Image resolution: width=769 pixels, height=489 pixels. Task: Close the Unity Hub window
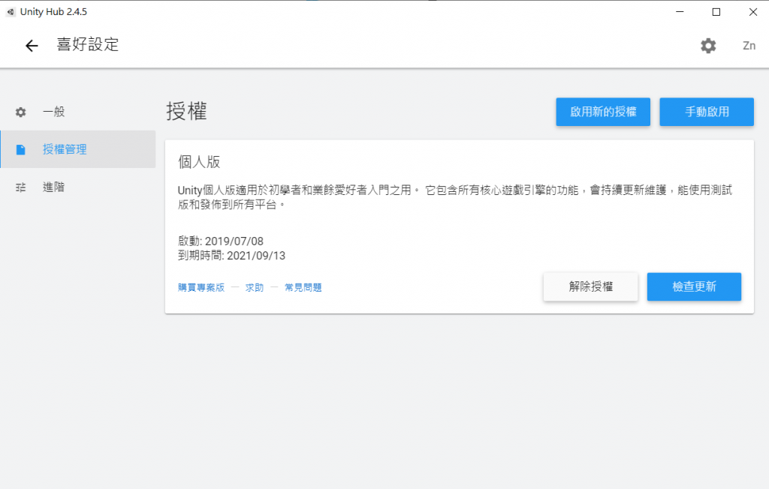[x=753, y=12]
